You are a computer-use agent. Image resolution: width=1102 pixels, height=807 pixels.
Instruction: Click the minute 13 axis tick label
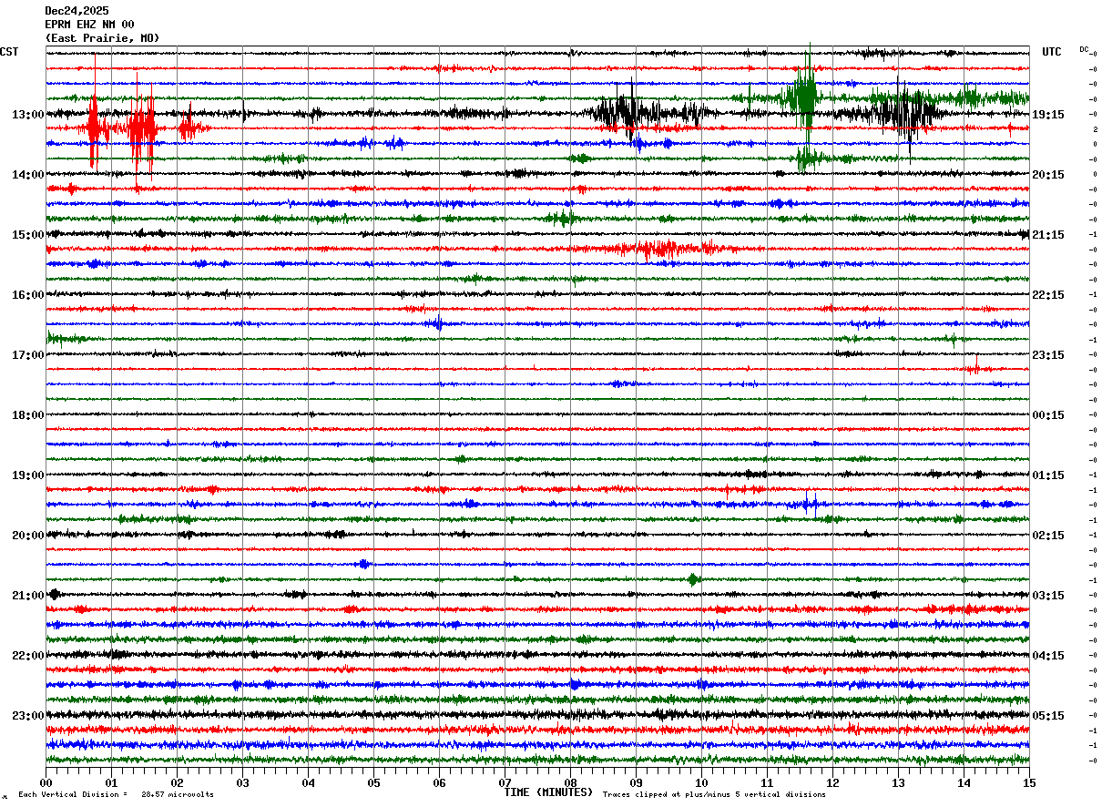898,782
